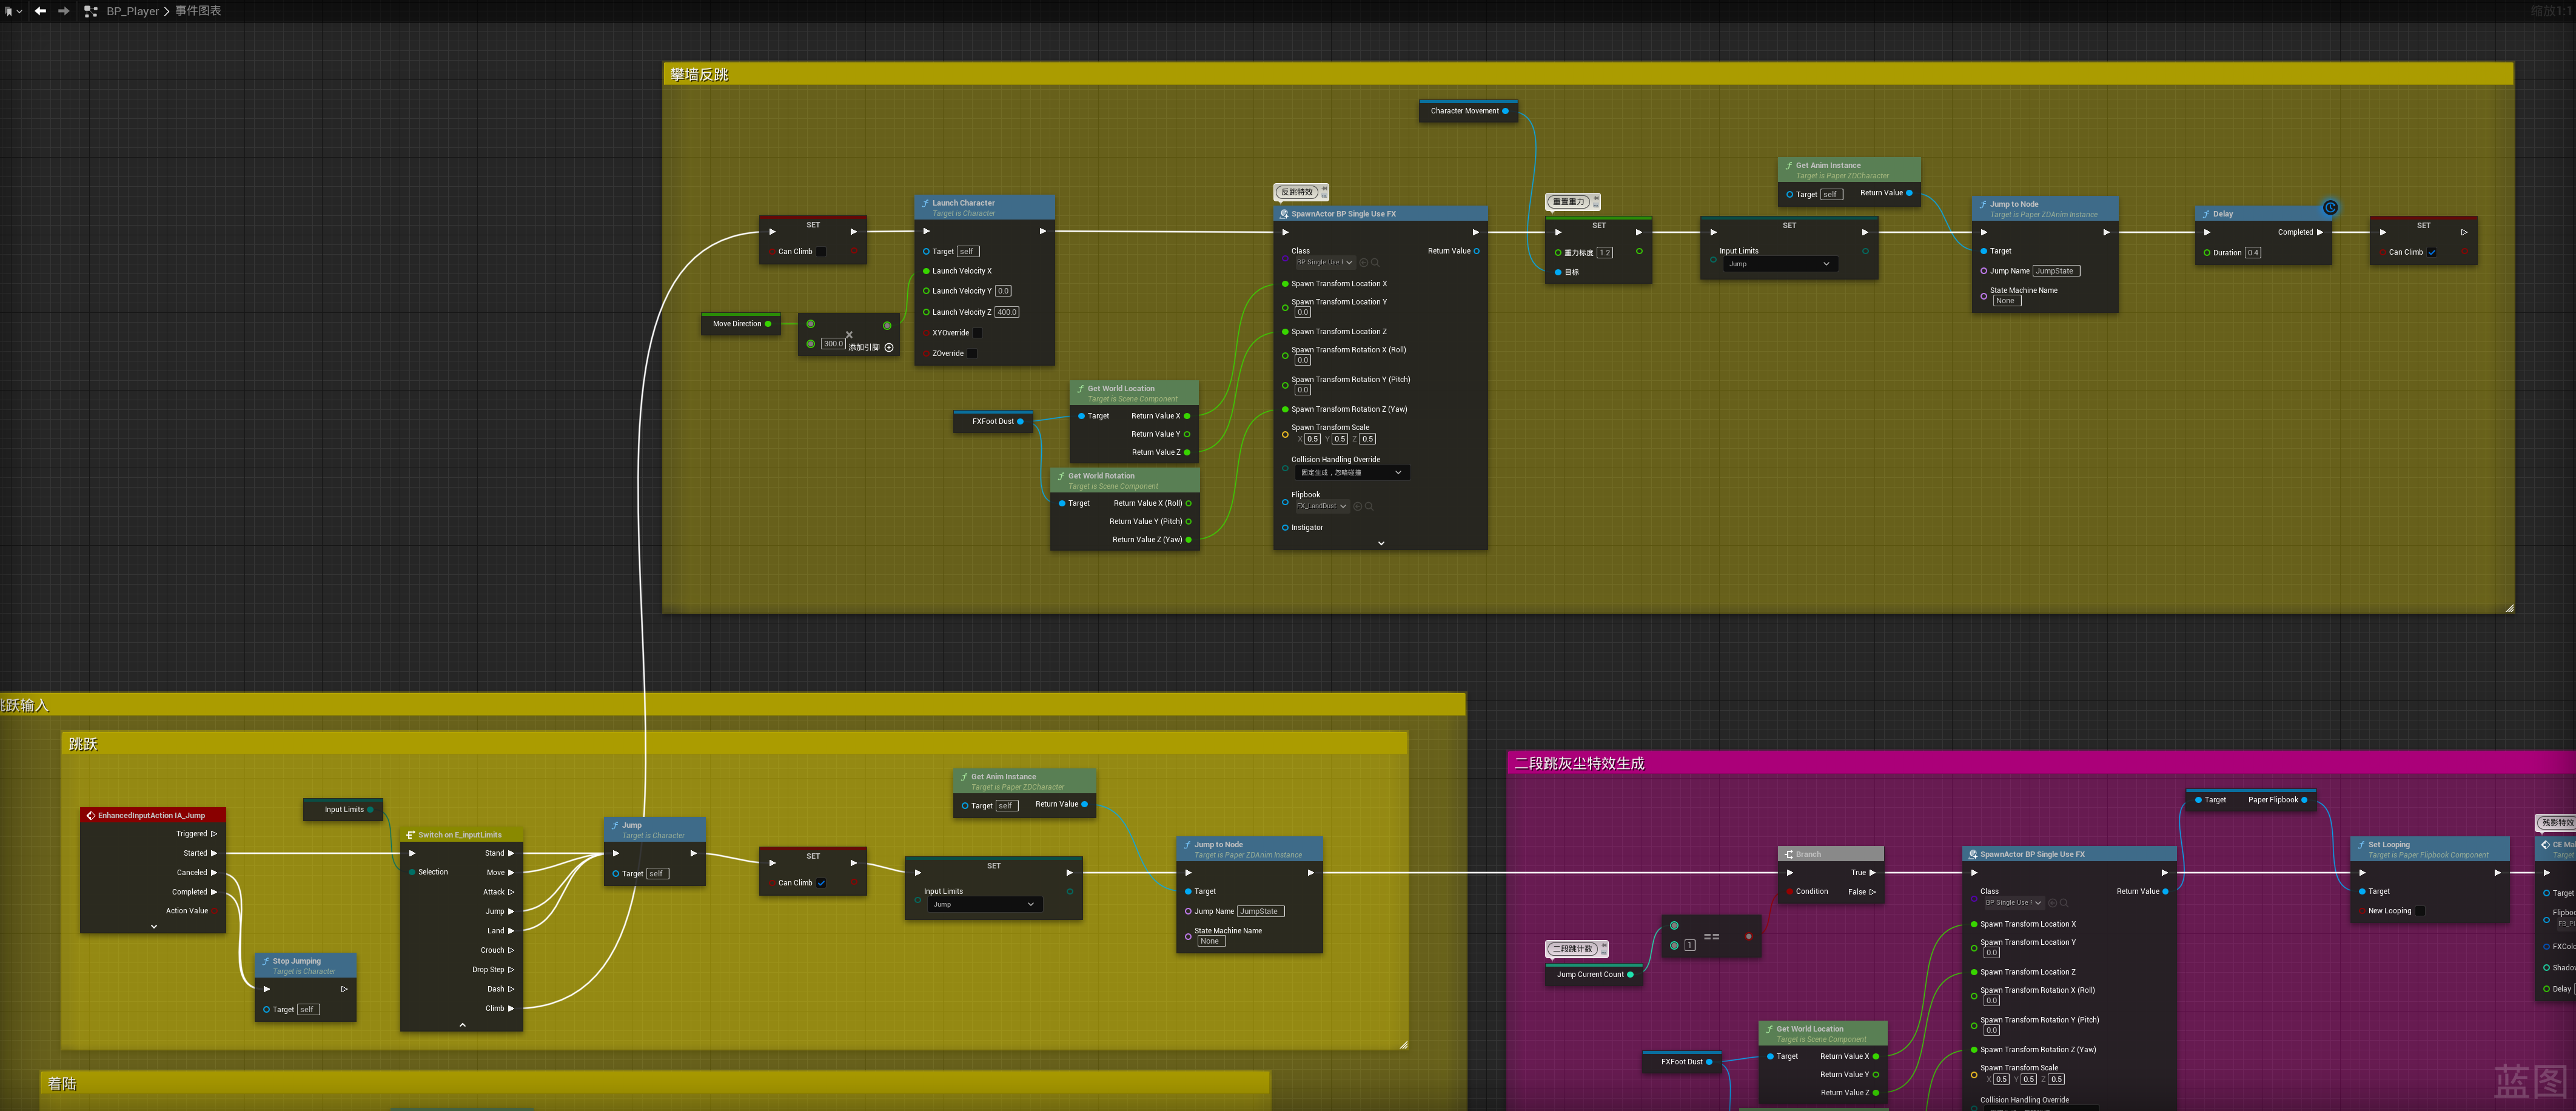Screen dimensions: 2576x1111
Task: Click the Launch Velocity Z value field
Action: click(1006, 312)
